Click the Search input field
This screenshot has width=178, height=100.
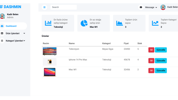[x=64, y=7]
